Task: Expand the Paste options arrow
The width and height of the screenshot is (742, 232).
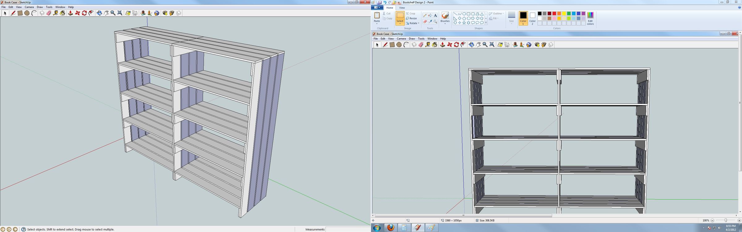Action: (x=377, y=24)
